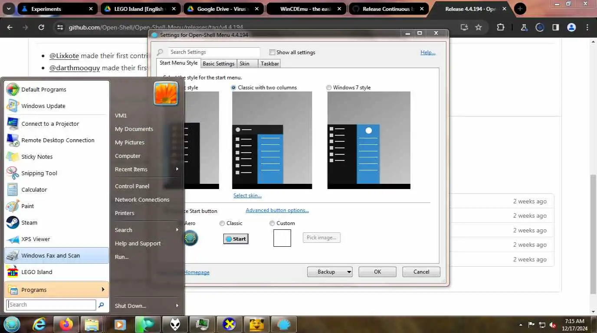Open Steam from the start menu

[56, 222]
